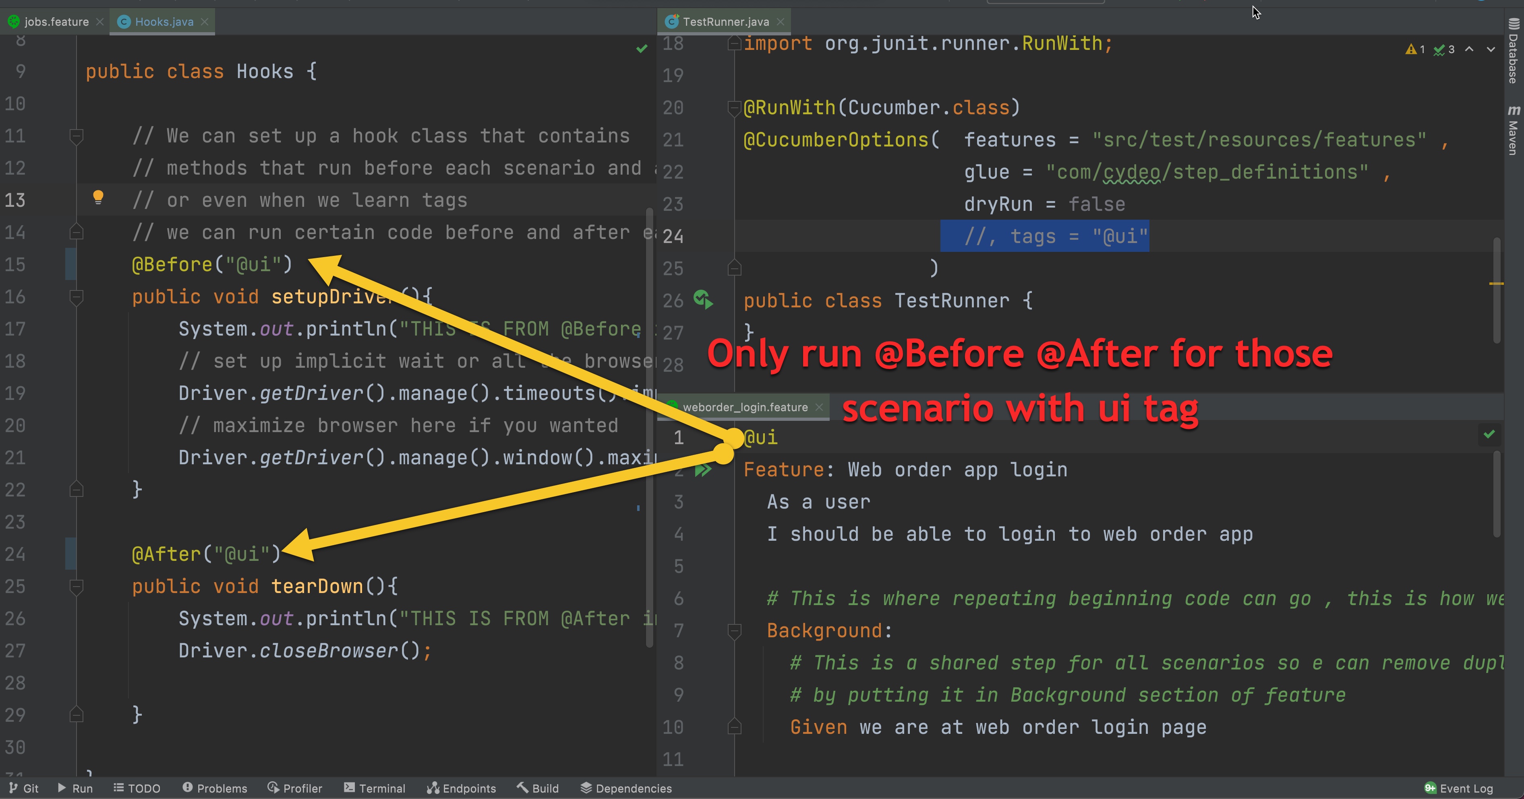Collapse setupDriver method fold at line 16

tap(76, 297)
